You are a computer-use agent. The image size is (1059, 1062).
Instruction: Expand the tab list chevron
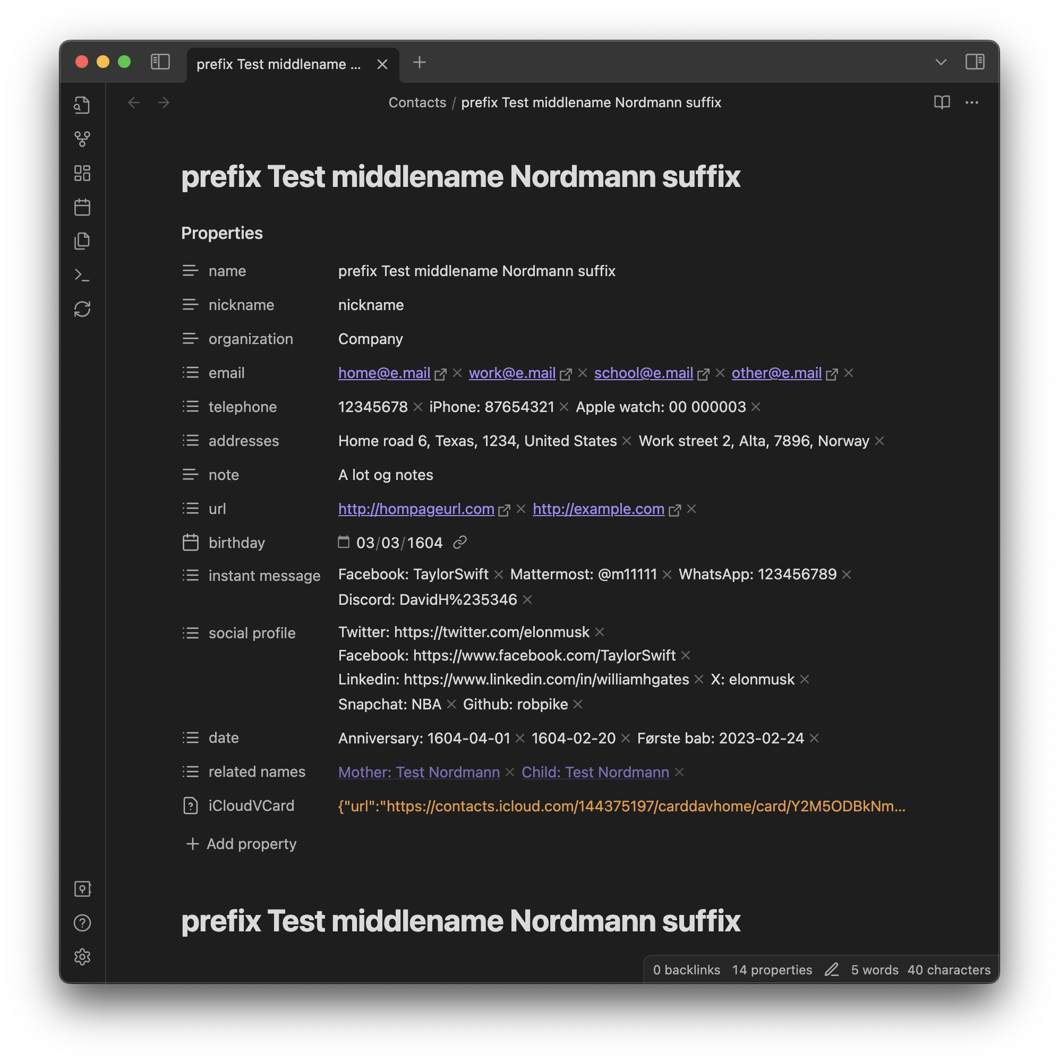pos(940,62)
